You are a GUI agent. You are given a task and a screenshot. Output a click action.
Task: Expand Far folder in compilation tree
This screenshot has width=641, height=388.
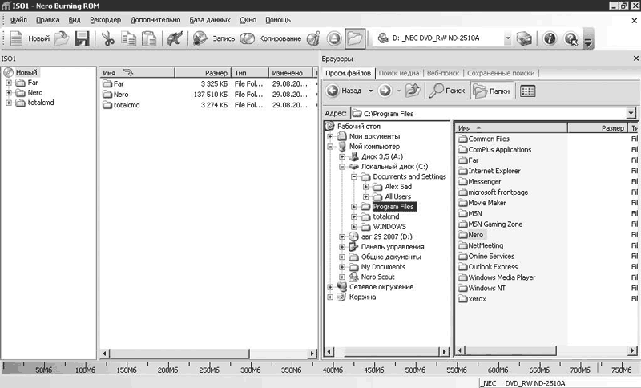[x=9, y=83]
